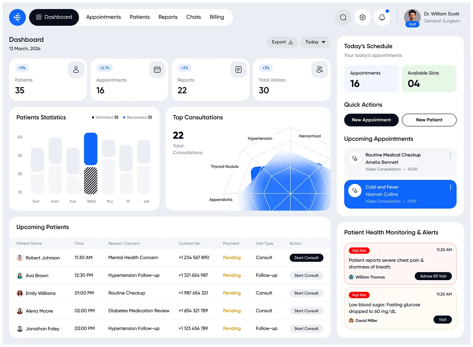The height and width of the screenshot is (347, 473).
Task: Open the calendar icon on Appointments card
Action: [157, 69]
